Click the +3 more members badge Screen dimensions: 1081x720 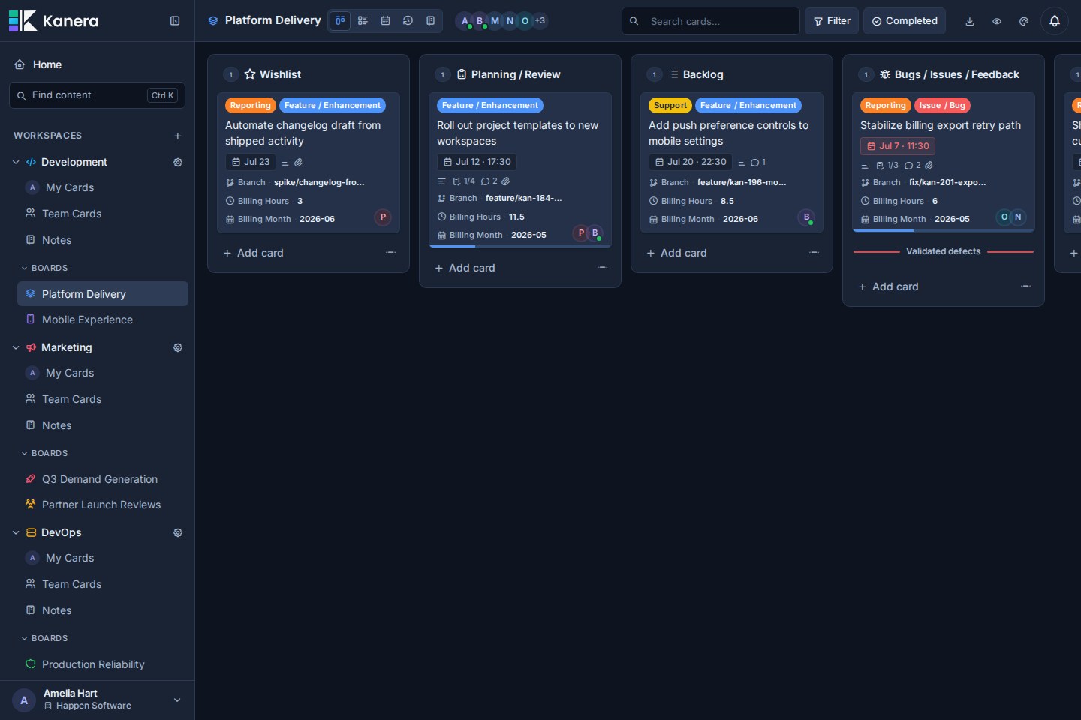(x=540, y=21)
